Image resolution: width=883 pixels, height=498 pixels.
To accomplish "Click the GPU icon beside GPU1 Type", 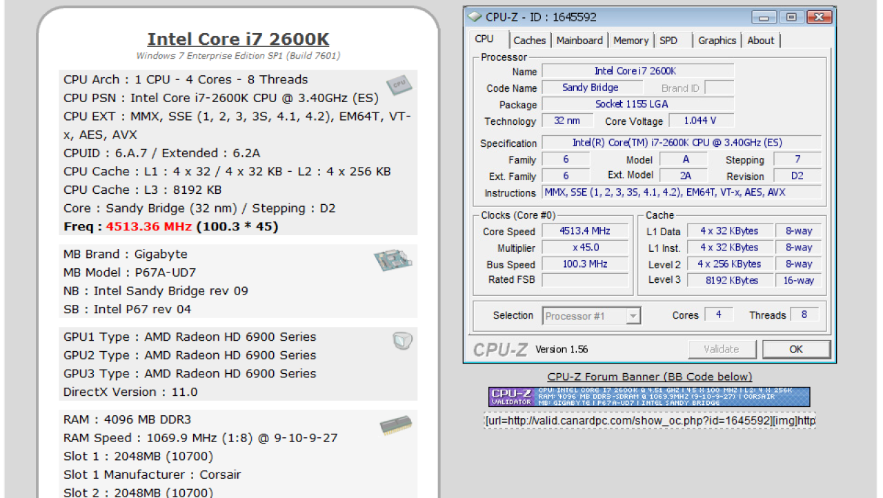I will (402, 341).
